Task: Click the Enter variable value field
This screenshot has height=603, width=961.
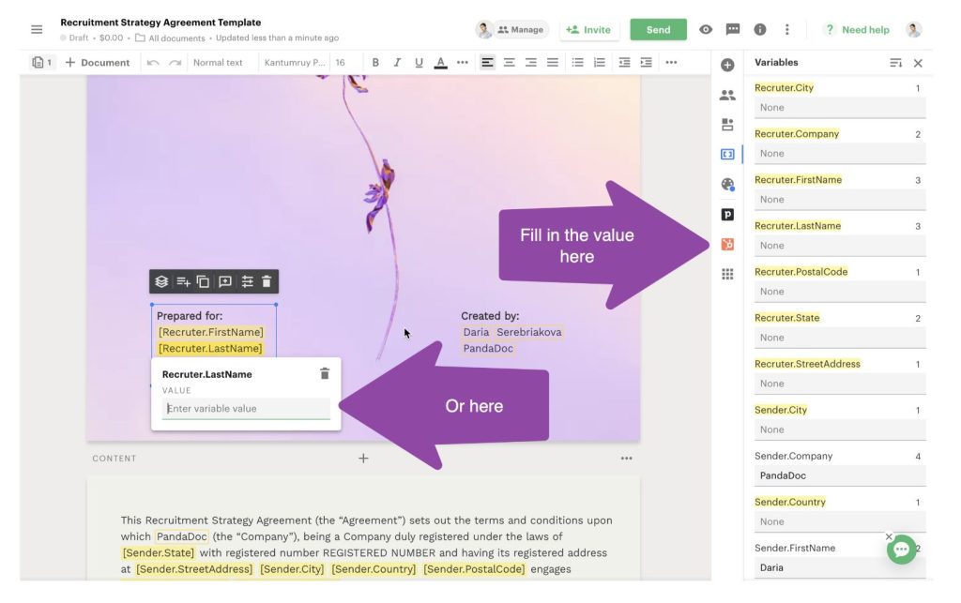Action: [246, 409]
